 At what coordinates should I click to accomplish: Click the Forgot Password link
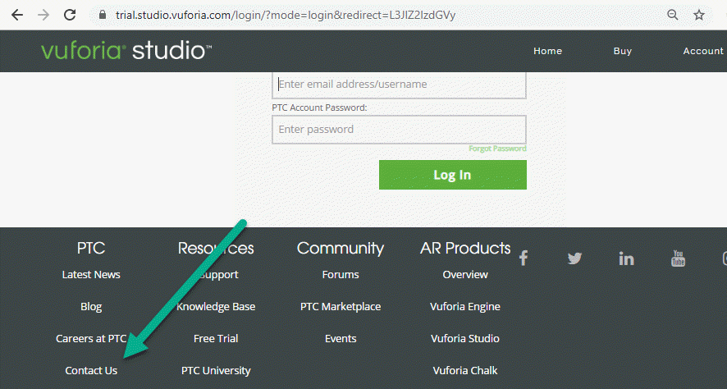click(x=497, y=149)
